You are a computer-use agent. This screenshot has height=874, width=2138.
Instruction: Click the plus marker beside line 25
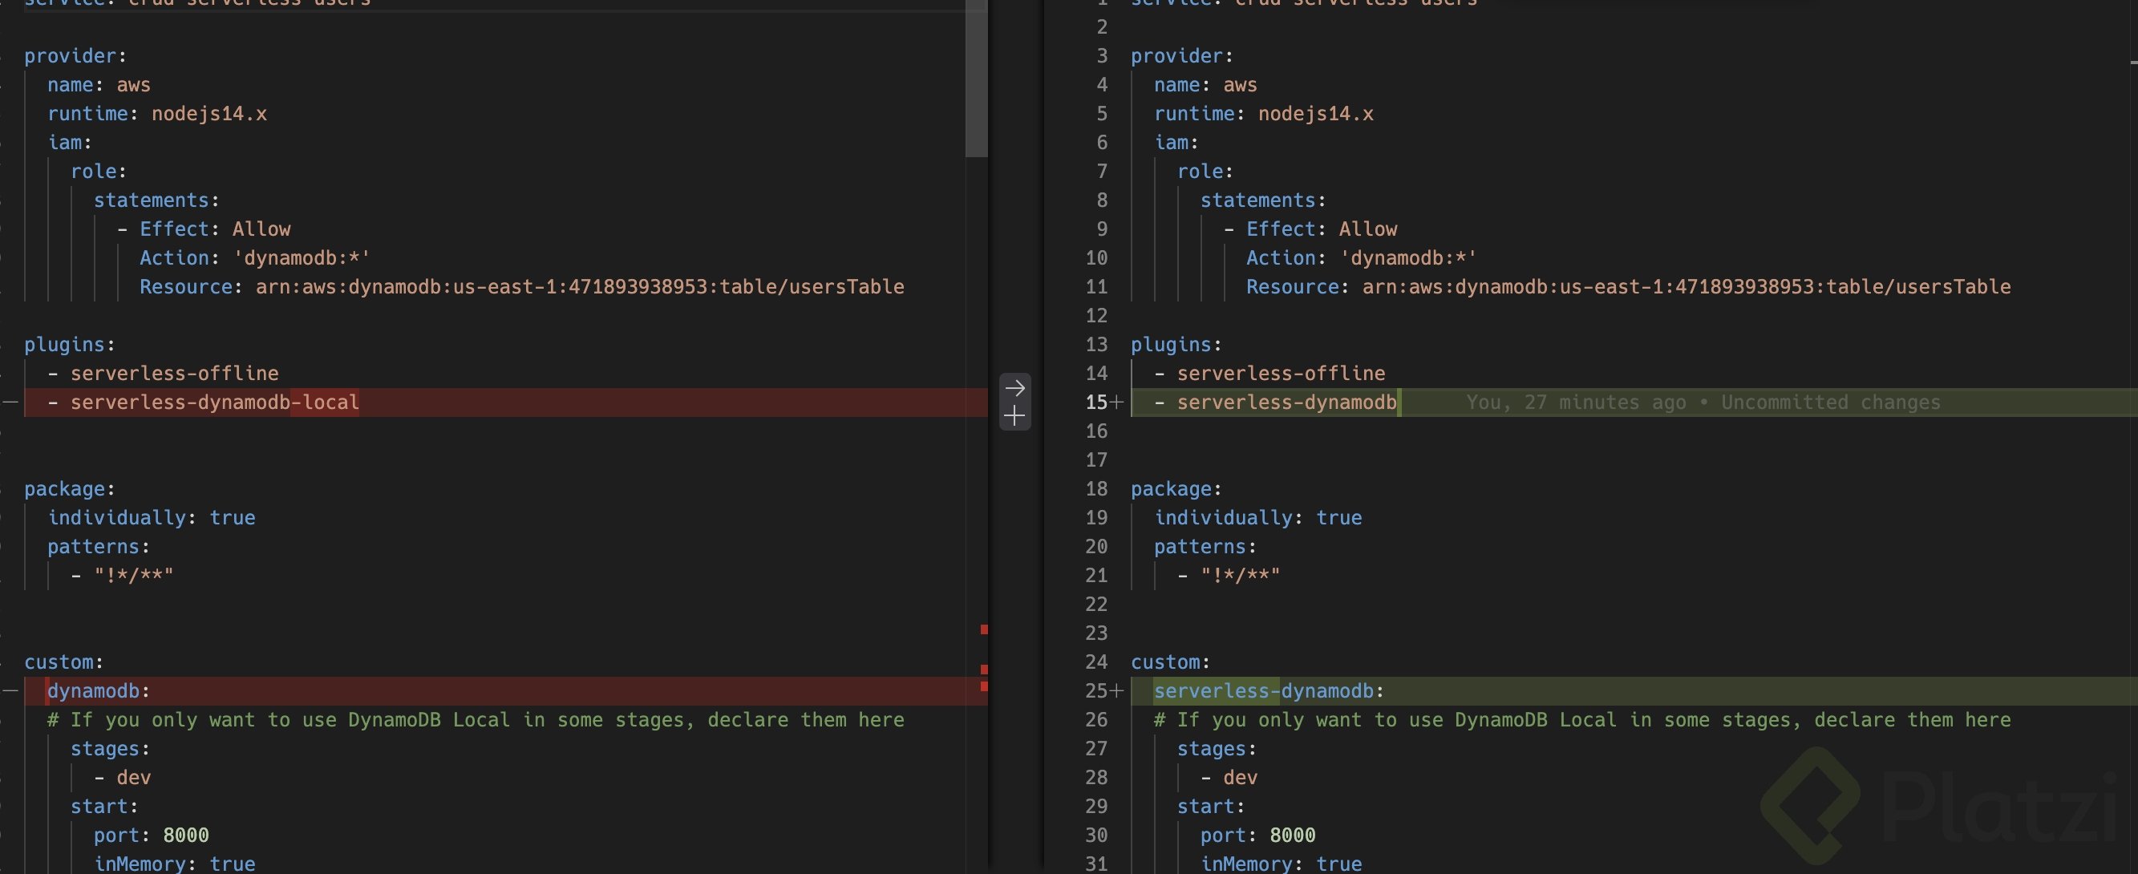[1117, 690]
